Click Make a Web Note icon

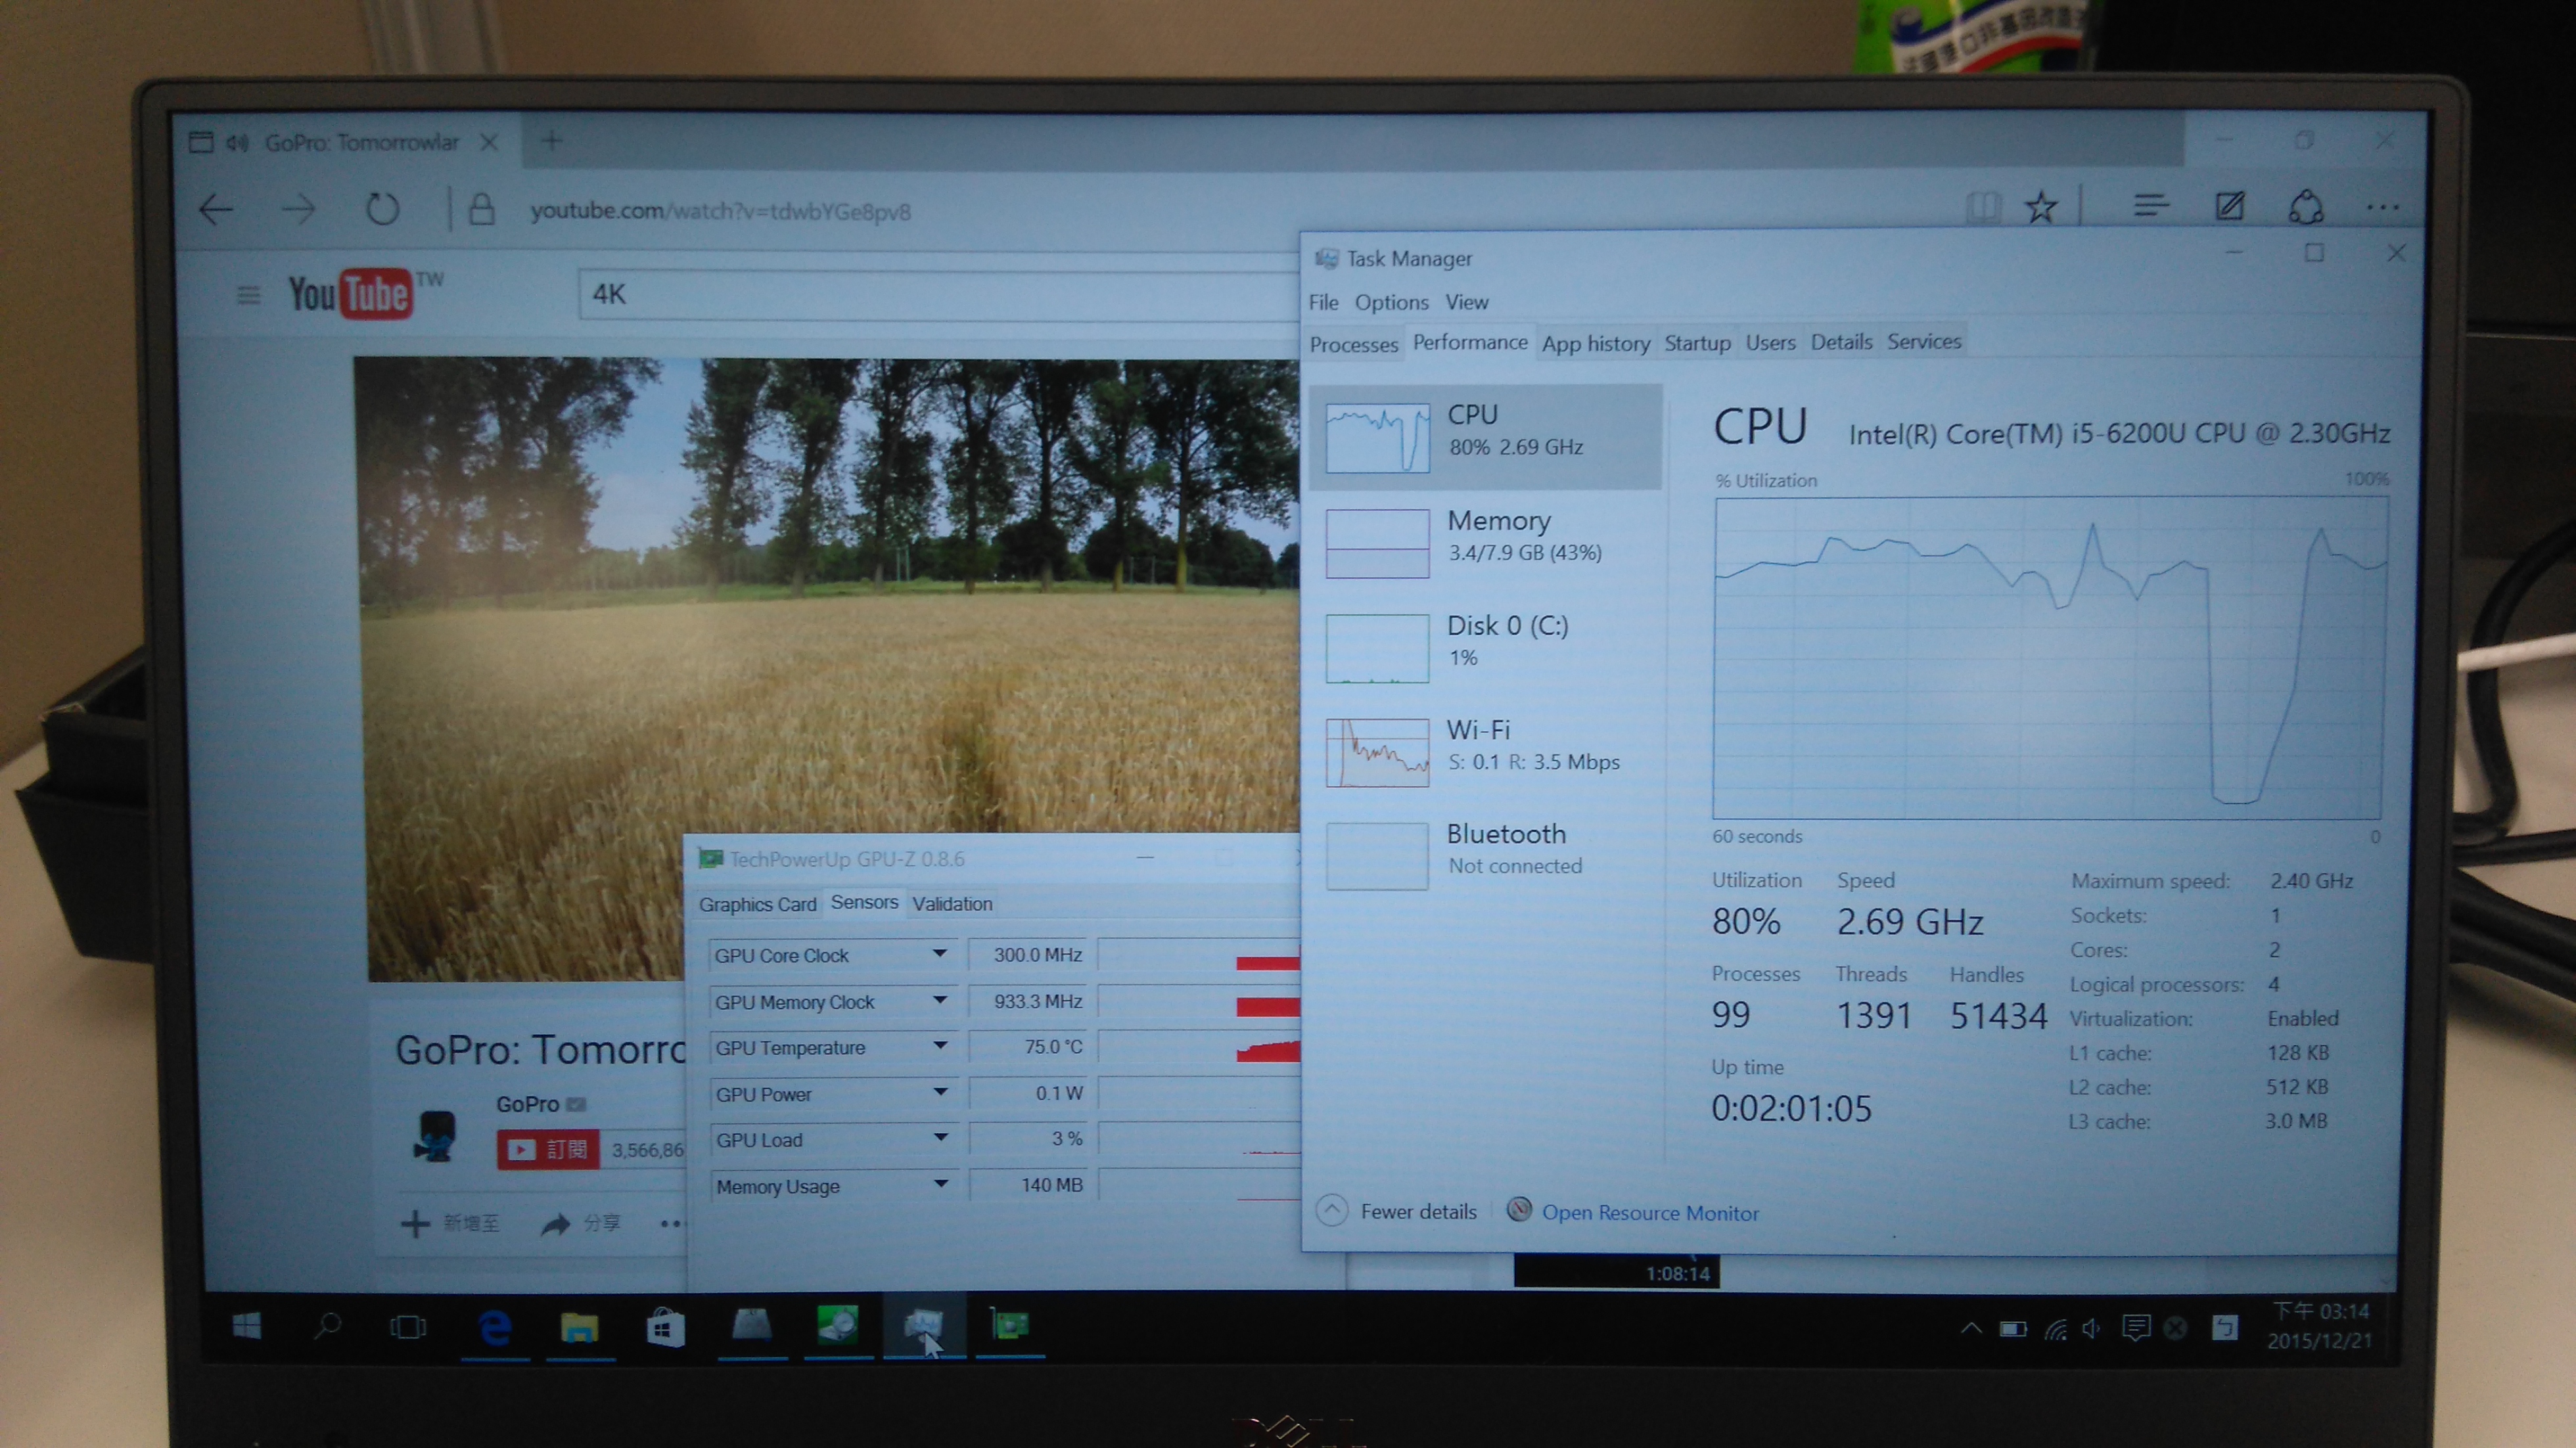click(x=2230, y=207)
